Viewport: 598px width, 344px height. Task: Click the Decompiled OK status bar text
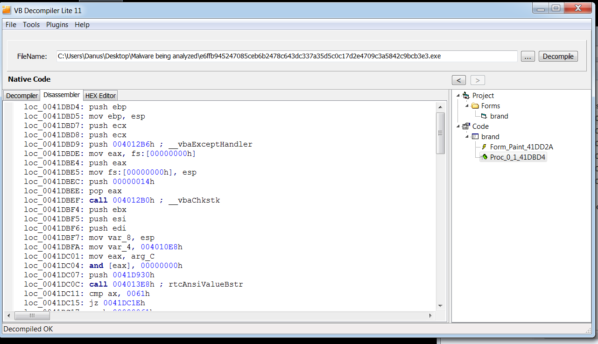[x=28, y=329]
